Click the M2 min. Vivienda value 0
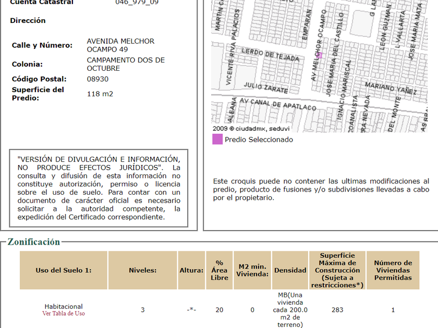438x328 pixels. click(x=252, y=310)
